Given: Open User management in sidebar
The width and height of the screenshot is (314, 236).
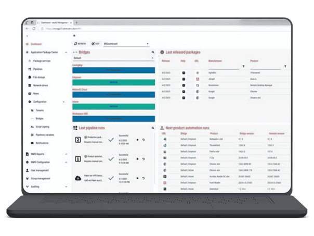Looking at the screenshot, I should pyautogui.click(x=37, y=170).
